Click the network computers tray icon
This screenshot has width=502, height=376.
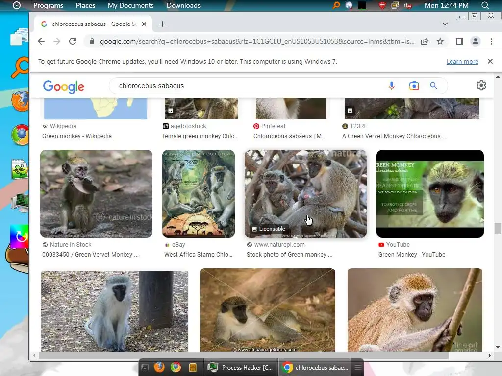point(395,5)
